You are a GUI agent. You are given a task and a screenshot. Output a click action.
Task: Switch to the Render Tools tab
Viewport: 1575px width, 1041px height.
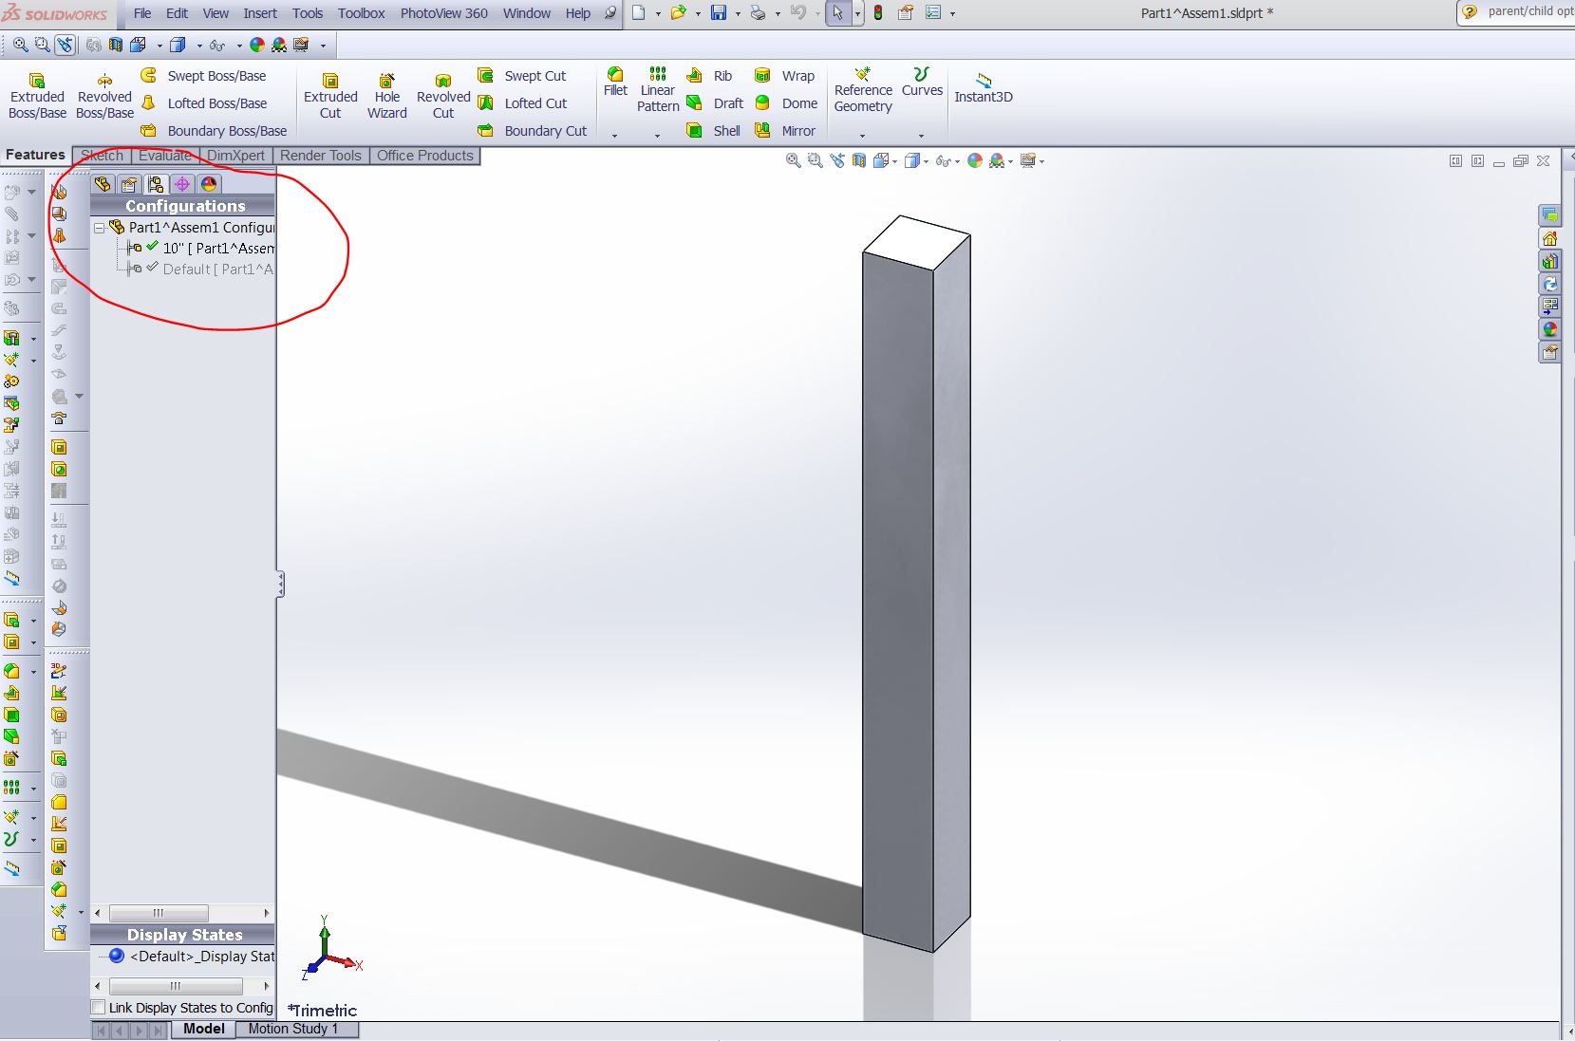click(321, 156)
